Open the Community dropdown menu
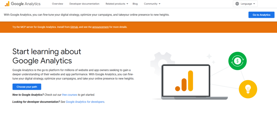Image resolution: width=277 pixels, height=122 pixels. pyautogui.click(x=152, y=4)
